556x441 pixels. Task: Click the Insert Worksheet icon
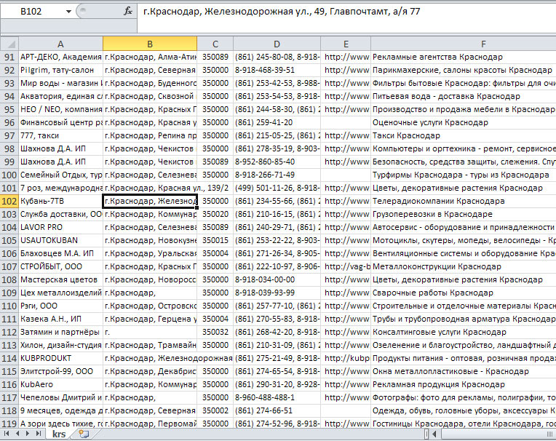(84, 434)
